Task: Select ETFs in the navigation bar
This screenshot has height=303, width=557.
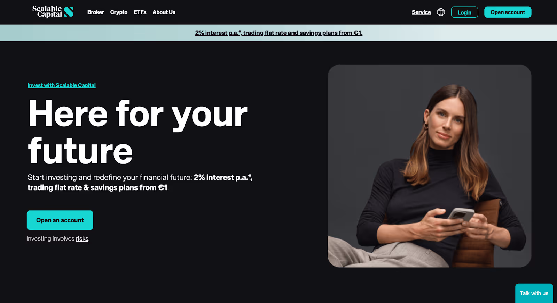Action: [140, 12]
